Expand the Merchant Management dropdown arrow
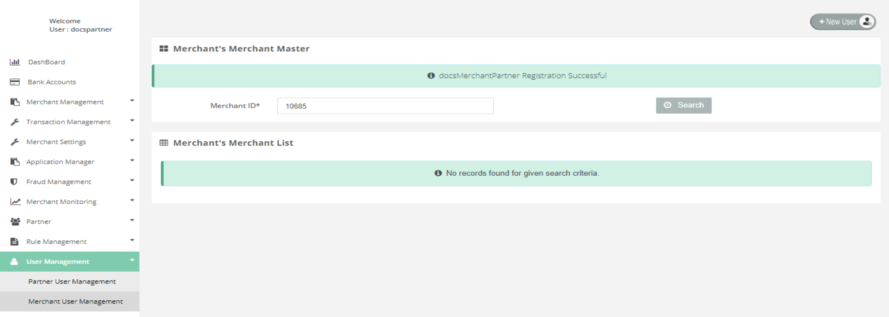 (132, 101)
